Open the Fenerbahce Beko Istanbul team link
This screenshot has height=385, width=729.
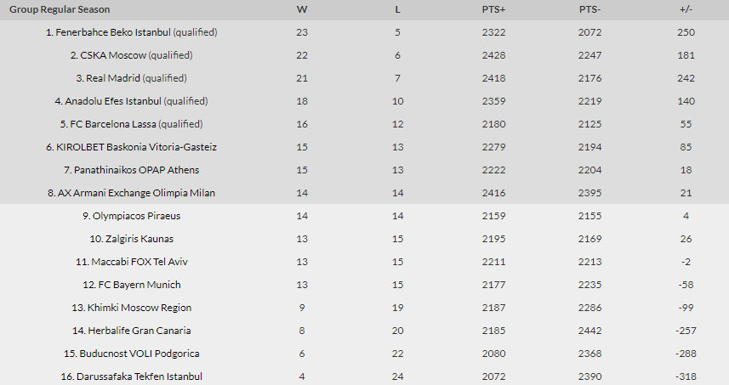click(113, 32)
